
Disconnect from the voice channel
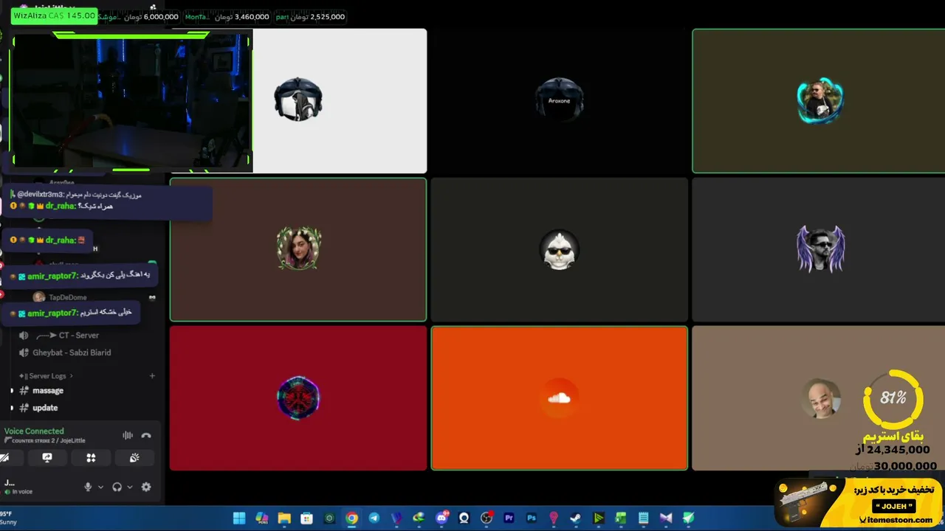click(146, 436)
